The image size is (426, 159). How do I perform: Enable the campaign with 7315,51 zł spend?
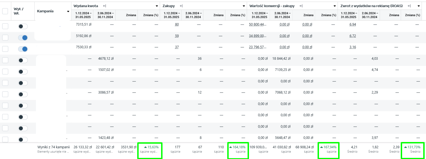23,26
